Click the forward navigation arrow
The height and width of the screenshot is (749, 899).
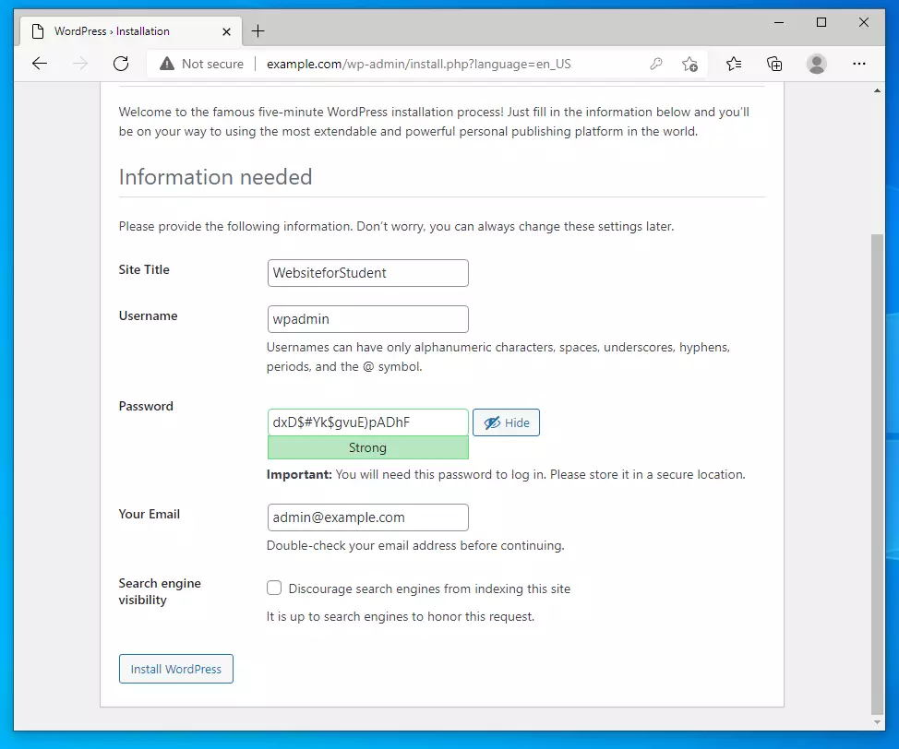click(80, 64)
